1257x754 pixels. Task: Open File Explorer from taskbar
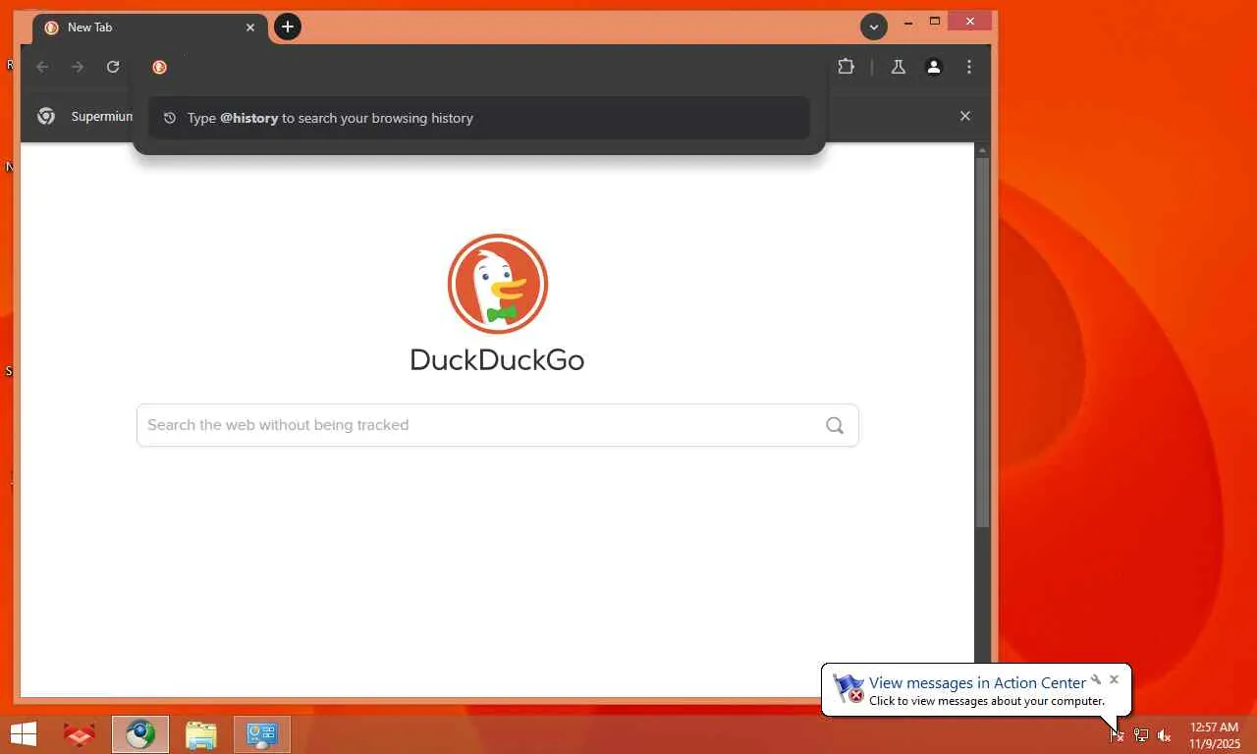(x=200, y=734)
